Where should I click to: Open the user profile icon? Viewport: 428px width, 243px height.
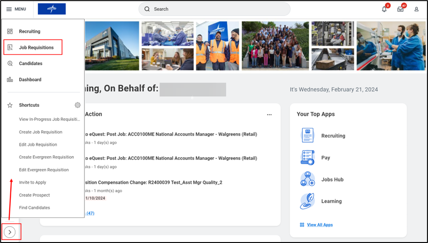pyautogui.click(x=416, y=9)
